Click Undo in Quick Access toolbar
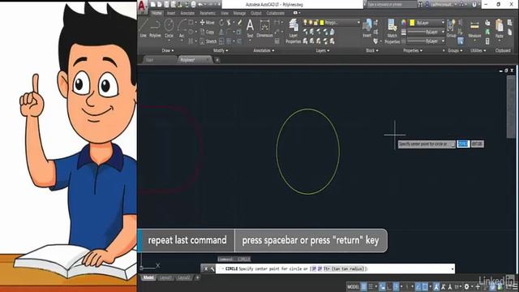The width and height of the screenshot is (519, 292). click(x=200, y=4)
